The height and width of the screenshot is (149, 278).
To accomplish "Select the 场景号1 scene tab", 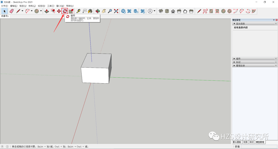I will [5, 16].
